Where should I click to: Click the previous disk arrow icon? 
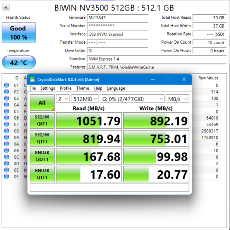6,7
